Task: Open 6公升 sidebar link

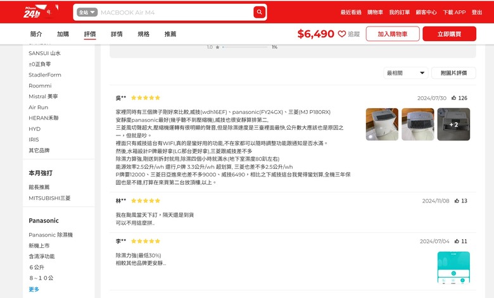Action: pyautogui.click(x=37, y=267)
